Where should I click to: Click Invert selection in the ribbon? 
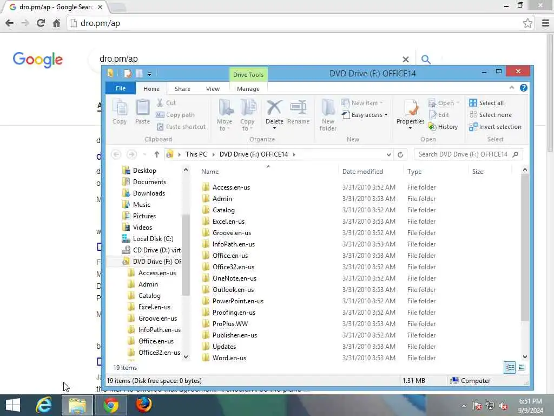click(496, 127)
